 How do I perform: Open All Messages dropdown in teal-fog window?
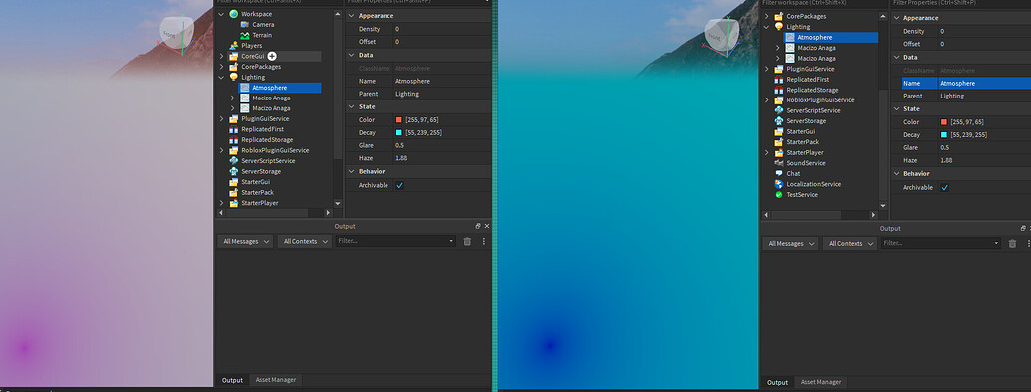coord(790,243)
